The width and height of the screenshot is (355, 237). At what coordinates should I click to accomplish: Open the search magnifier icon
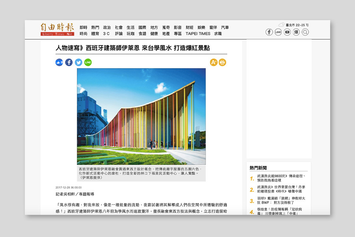[305, 32]
